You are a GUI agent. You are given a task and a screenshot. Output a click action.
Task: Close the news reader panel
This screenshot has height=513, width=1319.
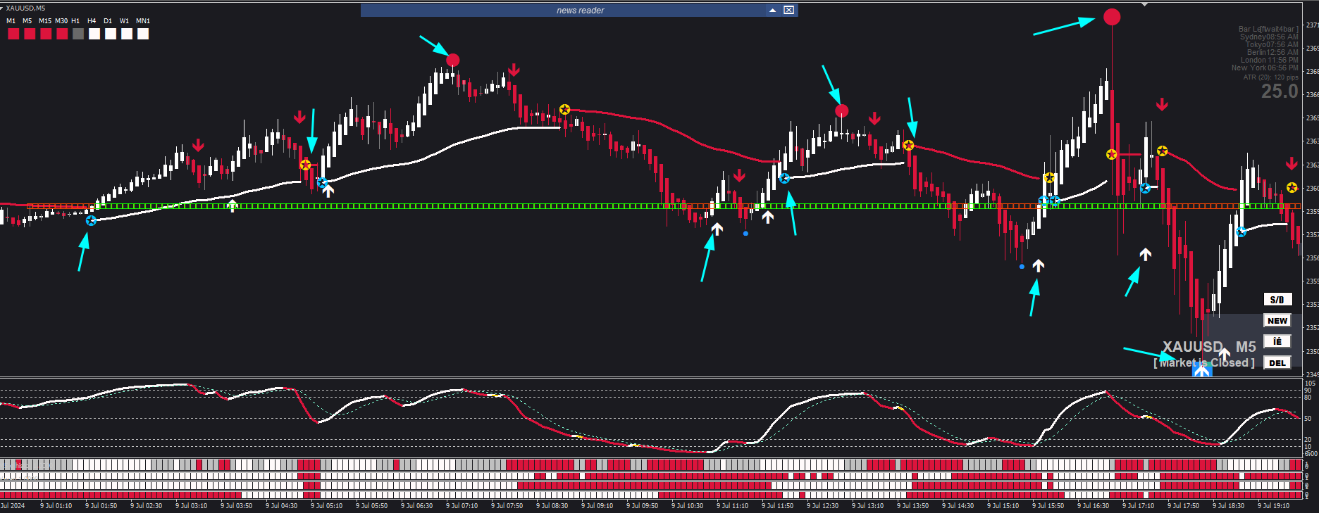[789, 10]
